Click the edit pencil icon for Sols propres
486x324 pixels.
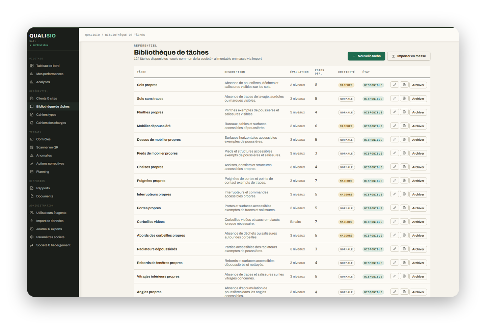tap(395, 85)
